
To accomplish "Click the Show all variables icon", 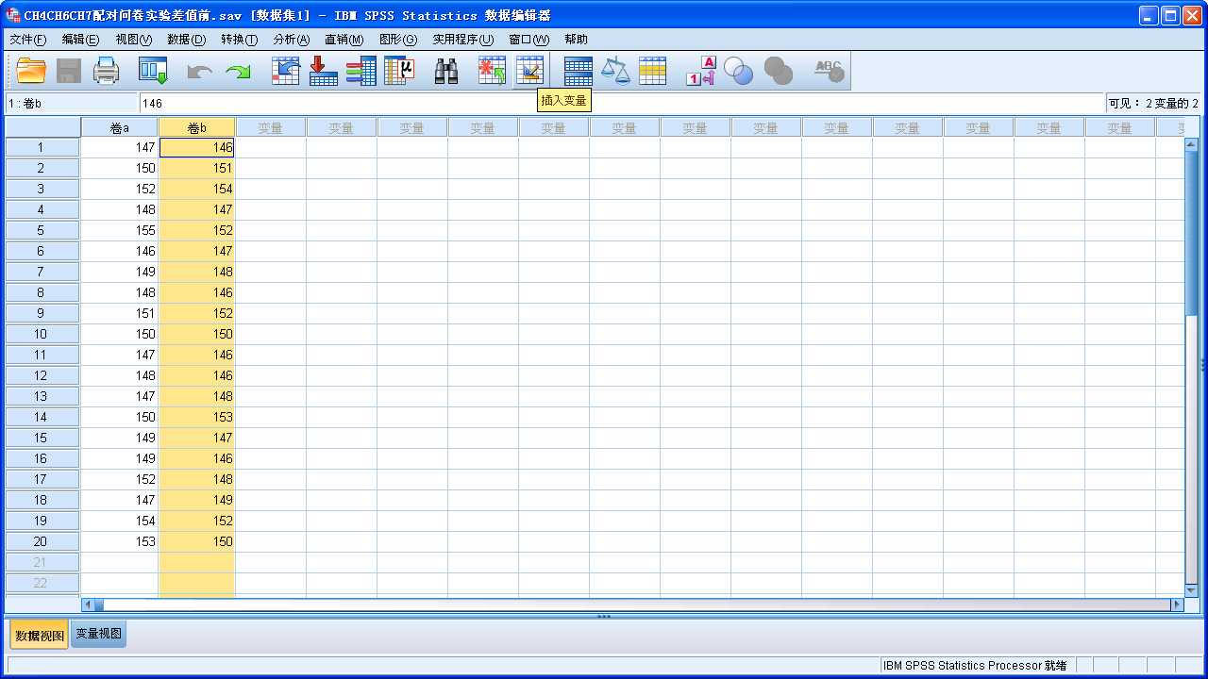I will click(778, 71).
